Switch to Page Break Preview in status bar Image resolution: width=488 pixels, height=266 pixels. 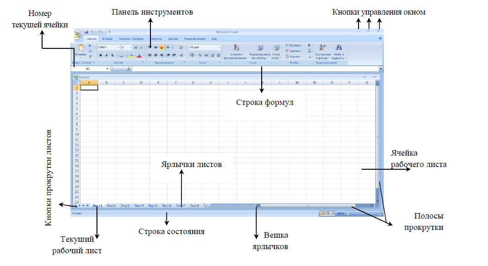(x=332, y=214)
